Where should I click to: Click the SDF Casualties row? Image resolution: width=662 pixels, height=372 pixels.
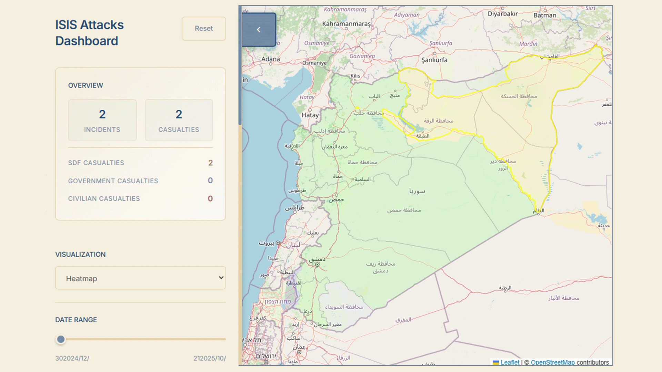[x=140, y=163]
